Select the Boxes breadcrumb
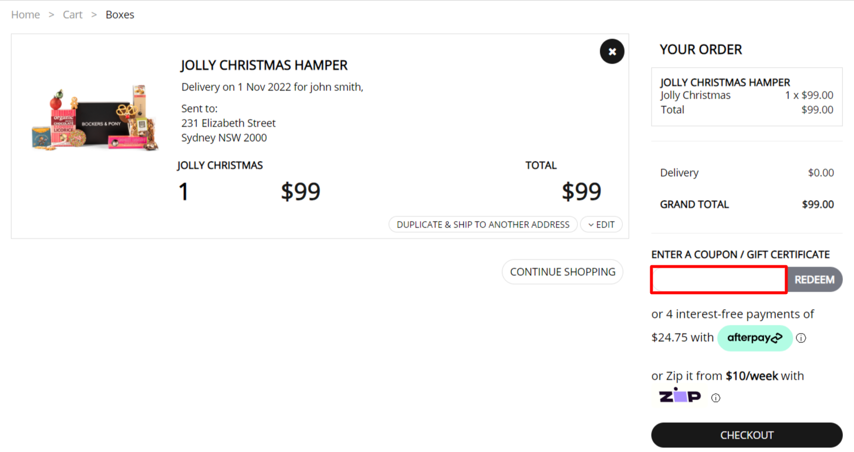 point(120,15)
